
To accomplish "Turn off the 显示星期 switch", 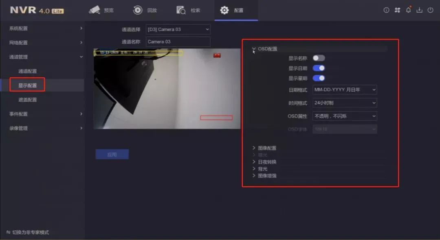I will point(319,78).
